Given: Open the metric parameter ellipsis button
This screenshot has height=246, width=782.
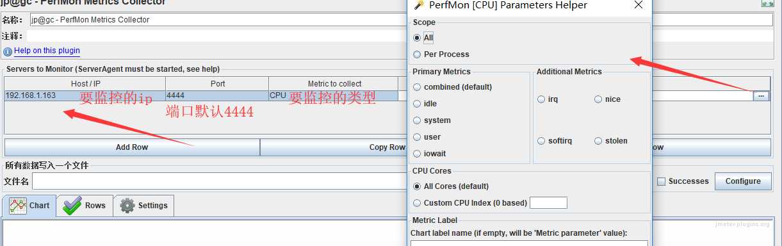Looking at the screenshot, I should (x=761, y=96).
